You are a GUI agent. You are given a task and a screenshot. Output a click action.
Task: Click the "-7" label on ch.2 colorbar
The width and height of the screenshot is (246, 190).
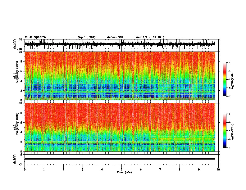tap(229, 148)
